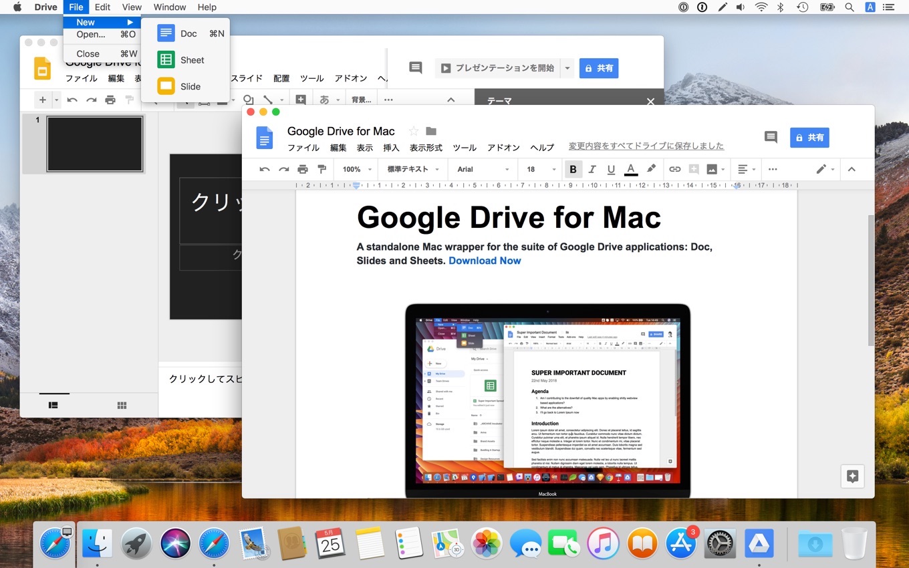Add comment icon in Slides toolbar
The image size is (909, 568).
pyautogui.click(x=301, y=100)
